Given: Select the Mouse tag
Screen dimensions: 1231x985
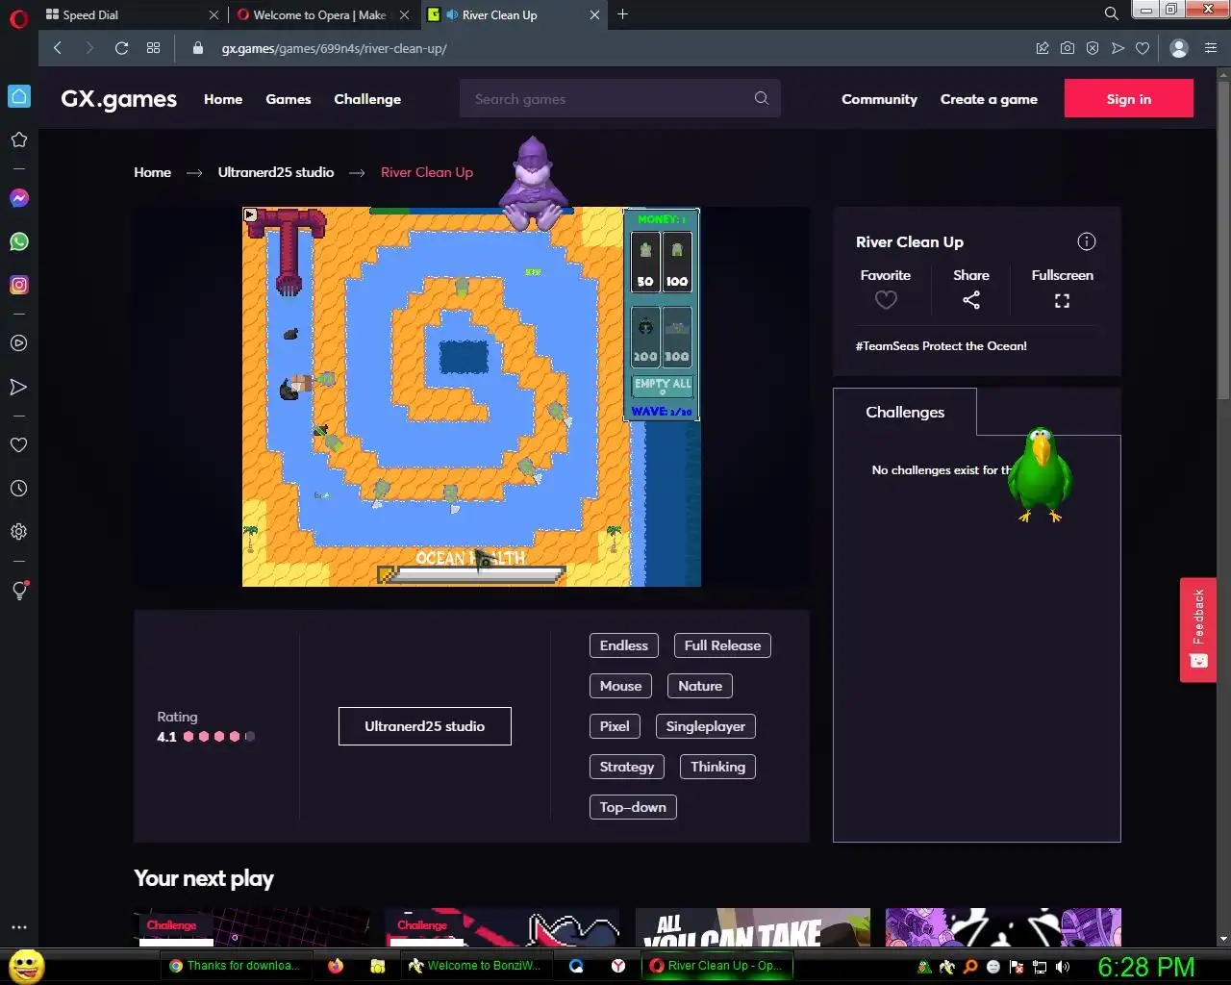Looking at the screenshot, I should coord(620,686).
